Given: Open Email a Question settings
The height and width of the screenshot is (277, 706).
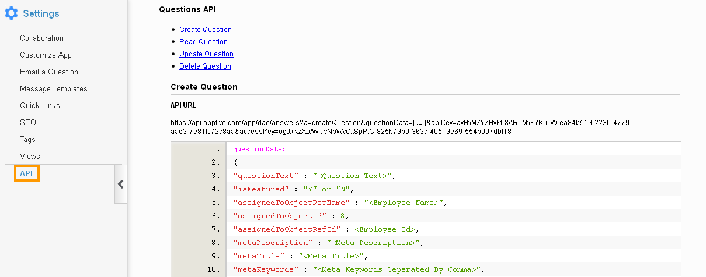Looking at the screenshot, I should (48, 72).
